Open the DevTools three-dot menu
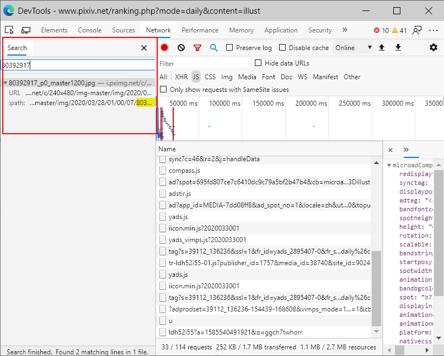The width and height of the screenshot is (444, 356). (433, 30)
